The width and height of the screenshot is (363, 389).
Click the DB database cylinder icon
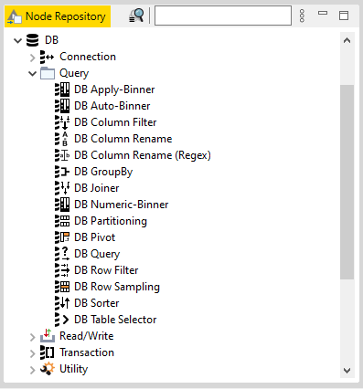tap(33, 40)
